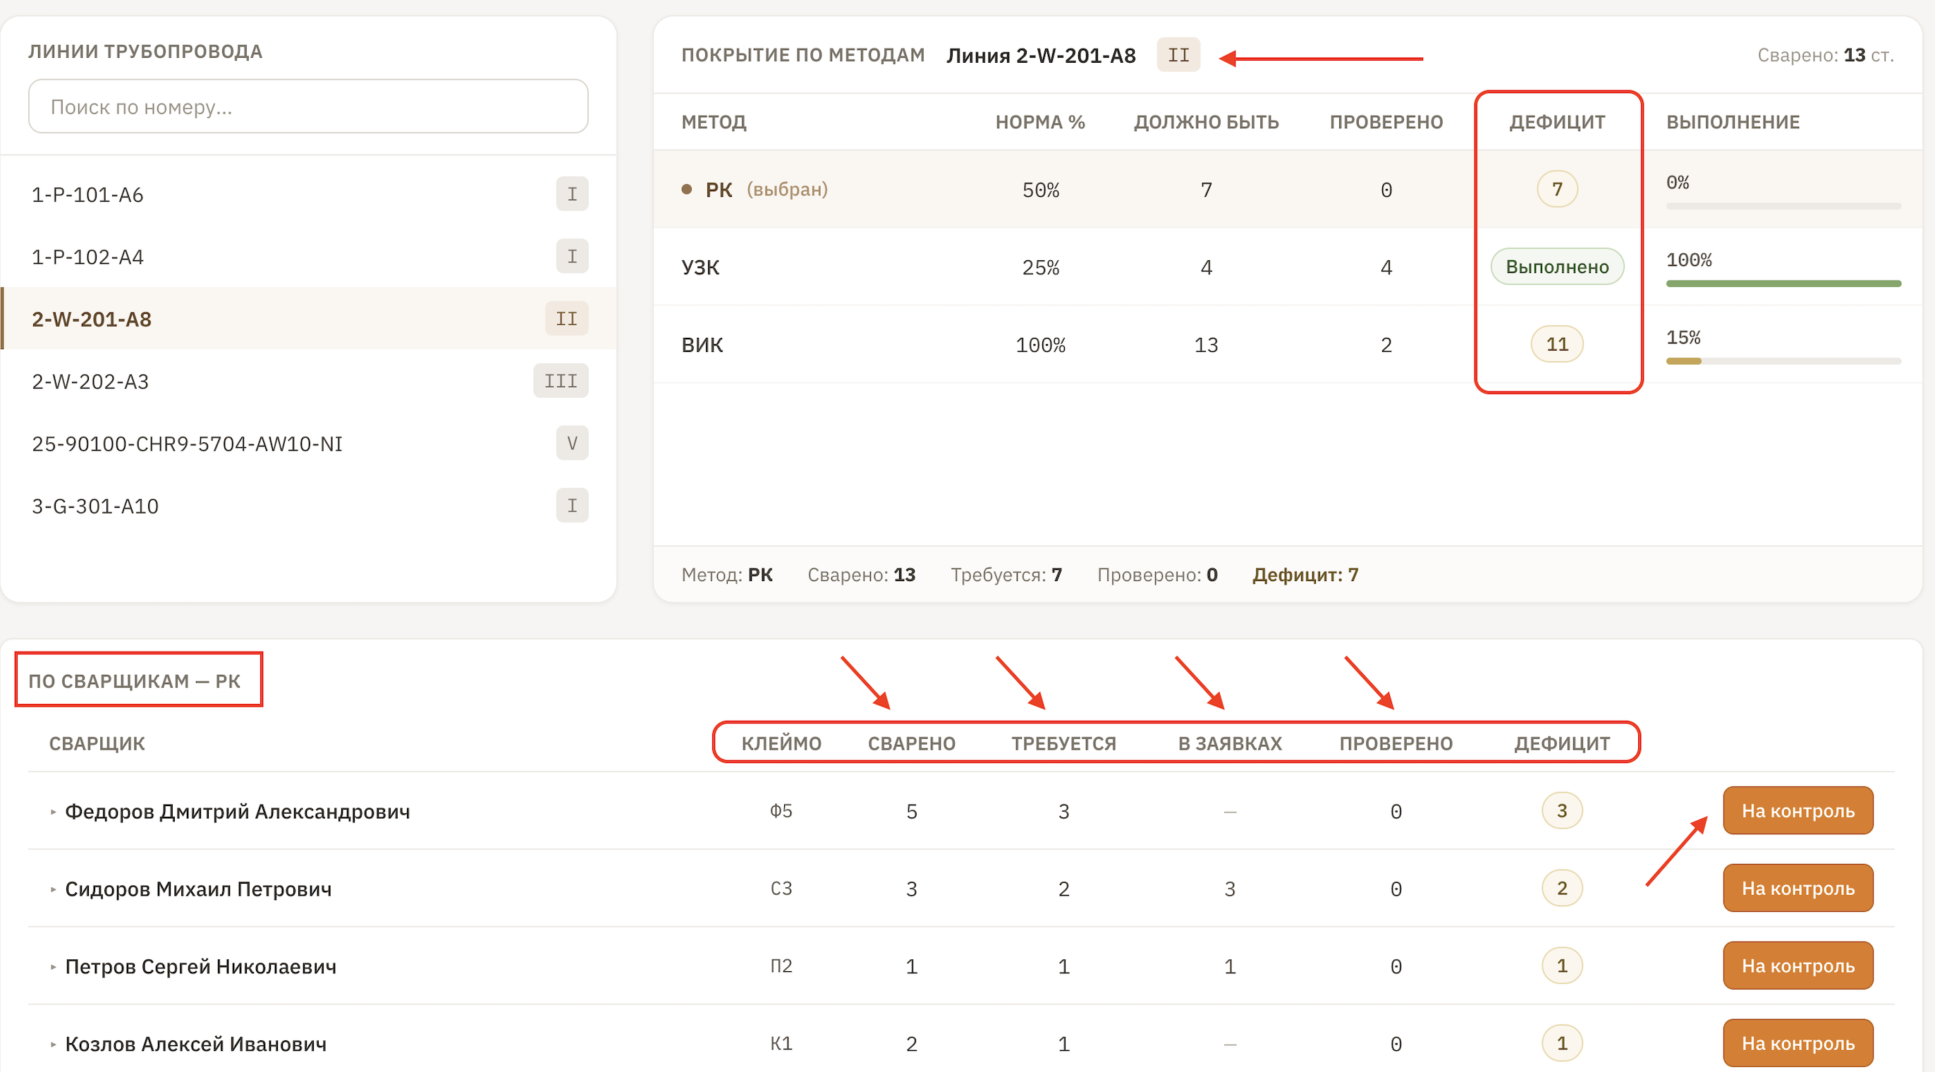Click deficit badge 2 for Сидоров
The height and width of the screenshot is (1072, 1935).
coord(1562,889)
